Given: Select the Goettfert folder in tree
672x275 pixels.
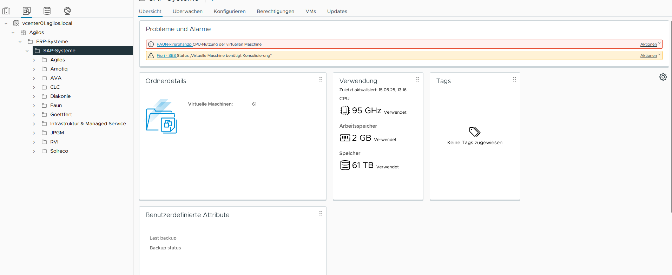Looking at the screenshot, I should click(61, 114).
